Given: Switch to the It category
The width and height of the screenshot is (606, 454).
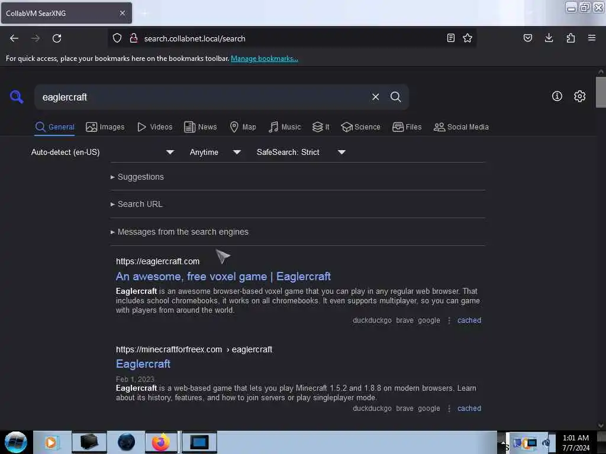Looking at the screenshot, I should 321,127.
